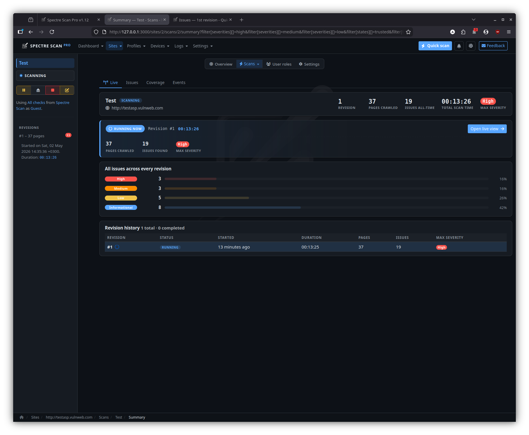Click the RUNNING NOW badge

pyautogui.click(x=125, y=129)
